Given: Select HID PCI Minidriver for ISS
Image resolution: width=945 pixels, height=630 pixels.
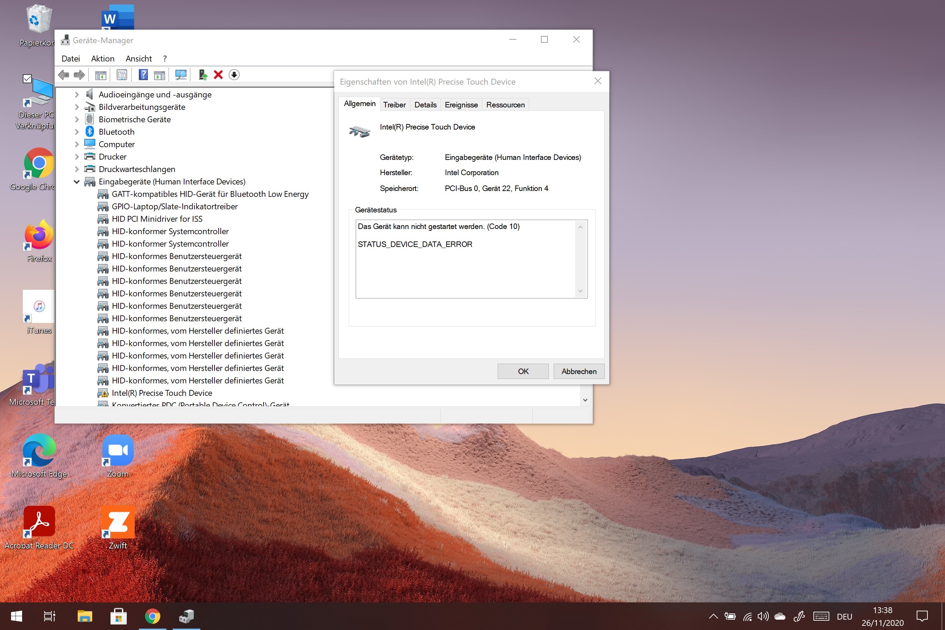Looking at the screenshot, I should pos(157,219).
